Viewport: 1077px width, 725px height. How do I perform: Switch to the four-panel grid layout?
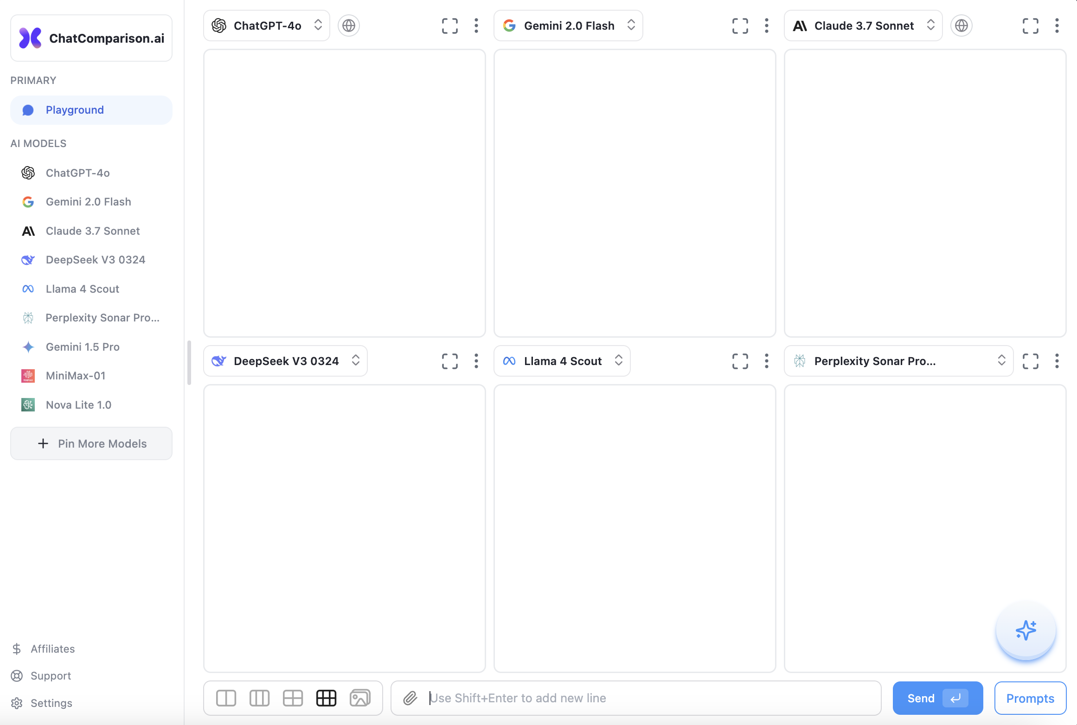point(293,698)
